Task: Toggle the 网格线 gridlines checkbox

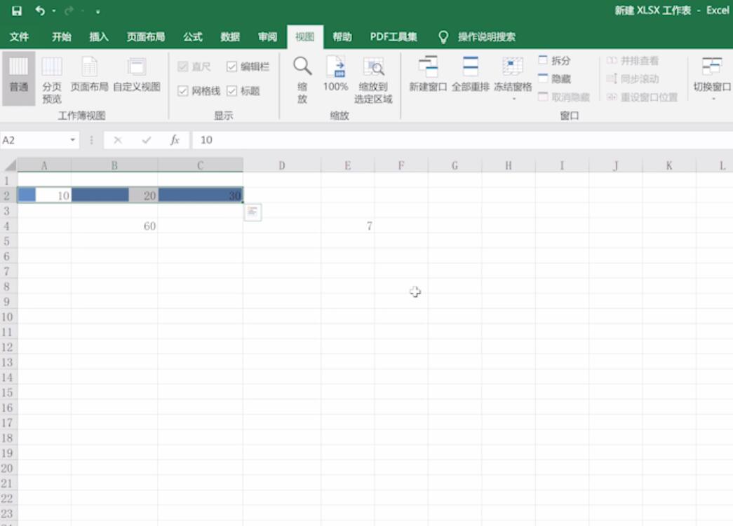Action: 199,91
